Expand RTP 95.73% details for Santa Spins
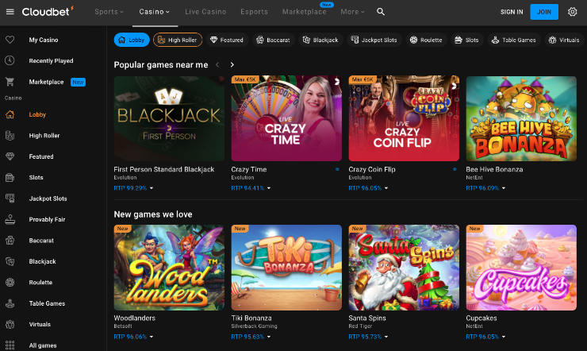Viewport: 587px width, 351px height. pos(368,337)
